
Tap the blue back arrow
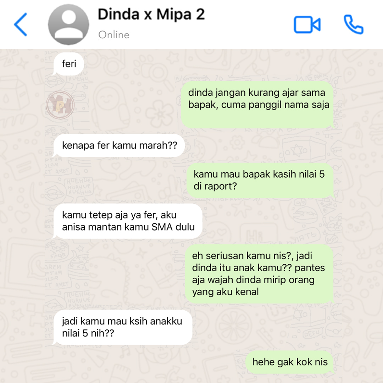point(21,24)
